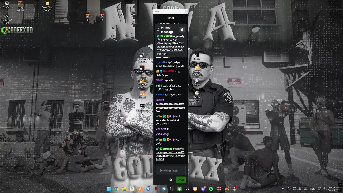Open SteelSeries app from the taskbar
This screenshot has width=343, height=193.
(172, 189)
